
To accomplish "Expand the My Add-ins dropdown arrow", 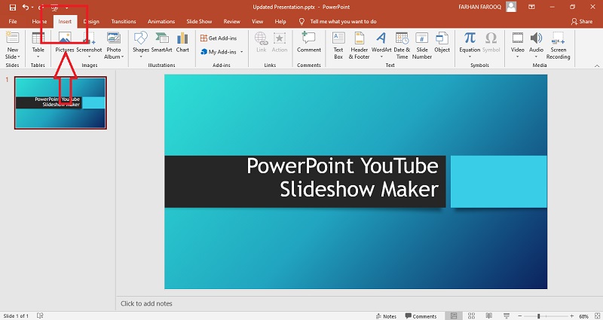I will pyautogui.click(x=241, y=52).
